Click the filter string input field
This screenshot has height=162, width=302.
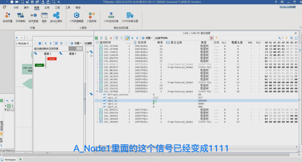pyautogui.click(x=189, y=38)
